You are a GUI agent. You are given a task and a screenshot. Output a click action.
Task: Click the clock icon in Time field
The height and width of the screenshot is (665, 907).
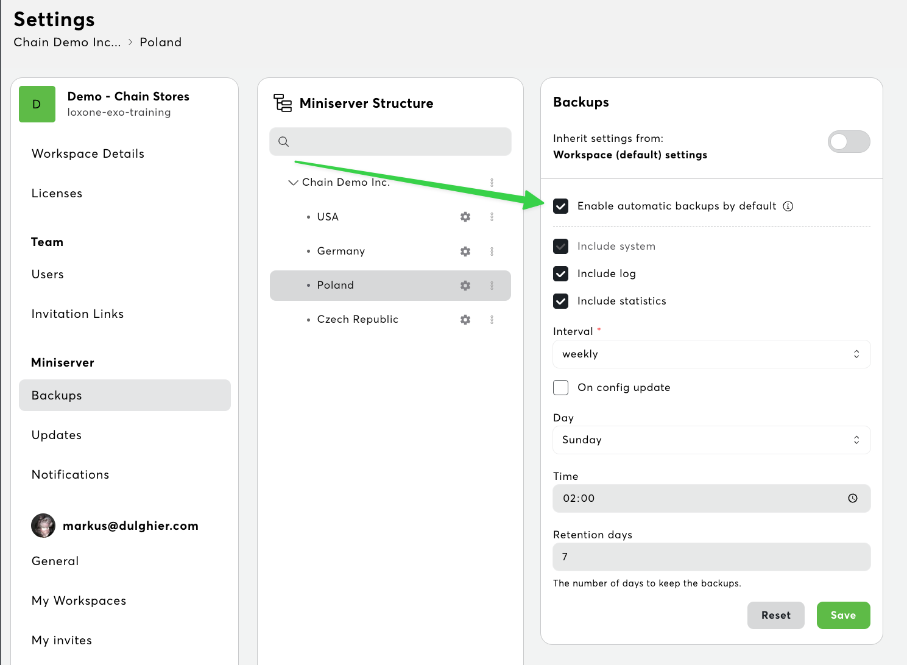(853, 498)
